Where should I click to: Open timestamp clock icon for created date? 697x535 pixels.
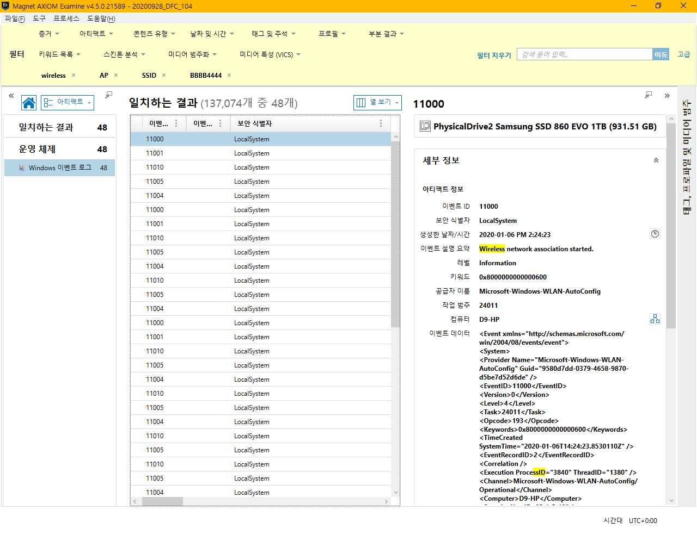pos(655,234)
